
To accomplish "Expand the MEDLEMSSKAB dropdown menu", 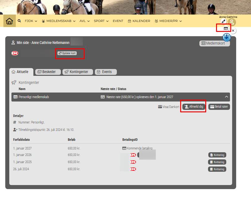I will tap(59, 21).
